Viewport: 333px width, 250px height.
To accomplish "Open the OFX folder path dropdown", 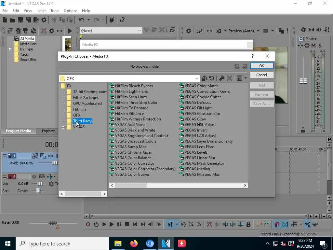I will [197, 78].
